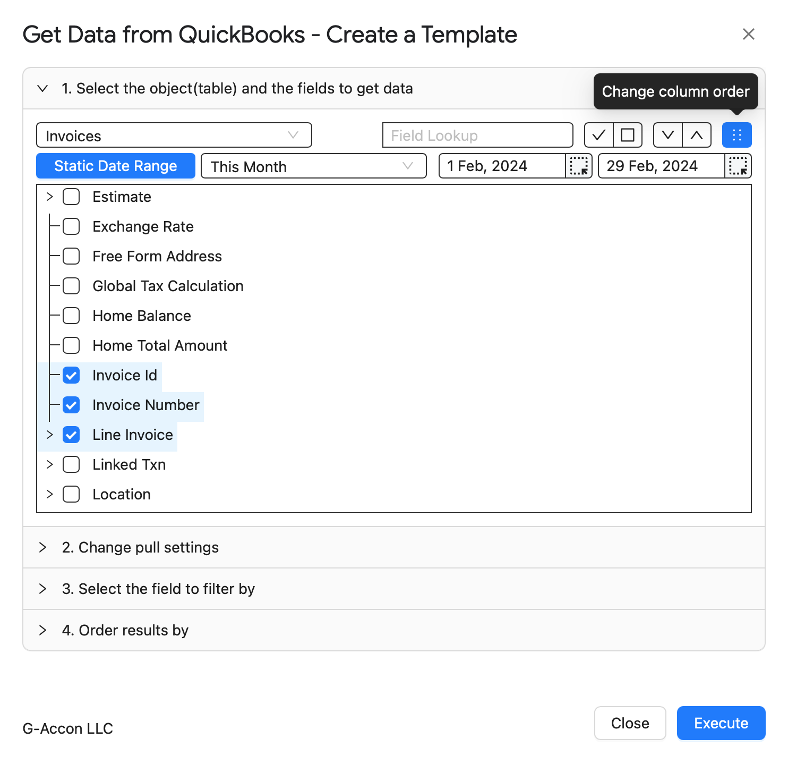Toggle the Static Date Range button

click(116, 166)
